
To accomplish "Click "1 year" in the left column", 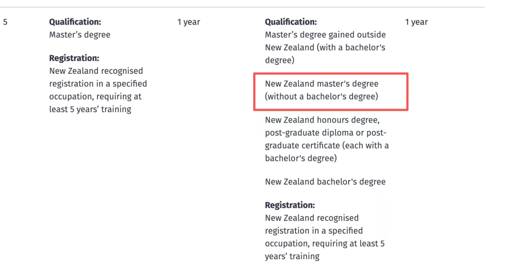I will click(189, 22).
